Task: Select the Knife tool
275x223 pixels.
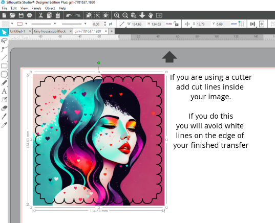Action: click(x=4, y=117)
